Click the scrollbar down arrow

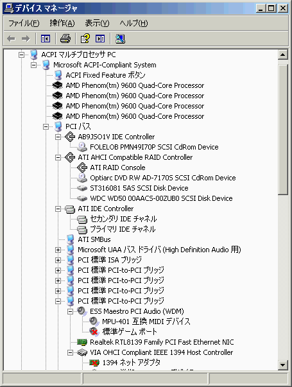click(283, 365)
